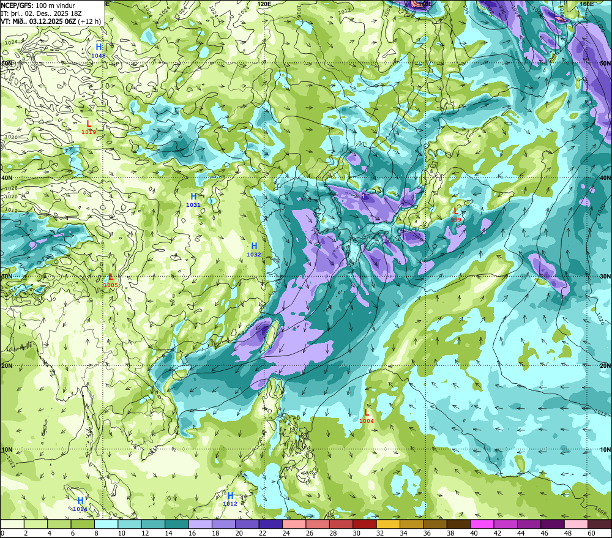
Task: Click the 50N label on right edge
Action: coord(605,63)
